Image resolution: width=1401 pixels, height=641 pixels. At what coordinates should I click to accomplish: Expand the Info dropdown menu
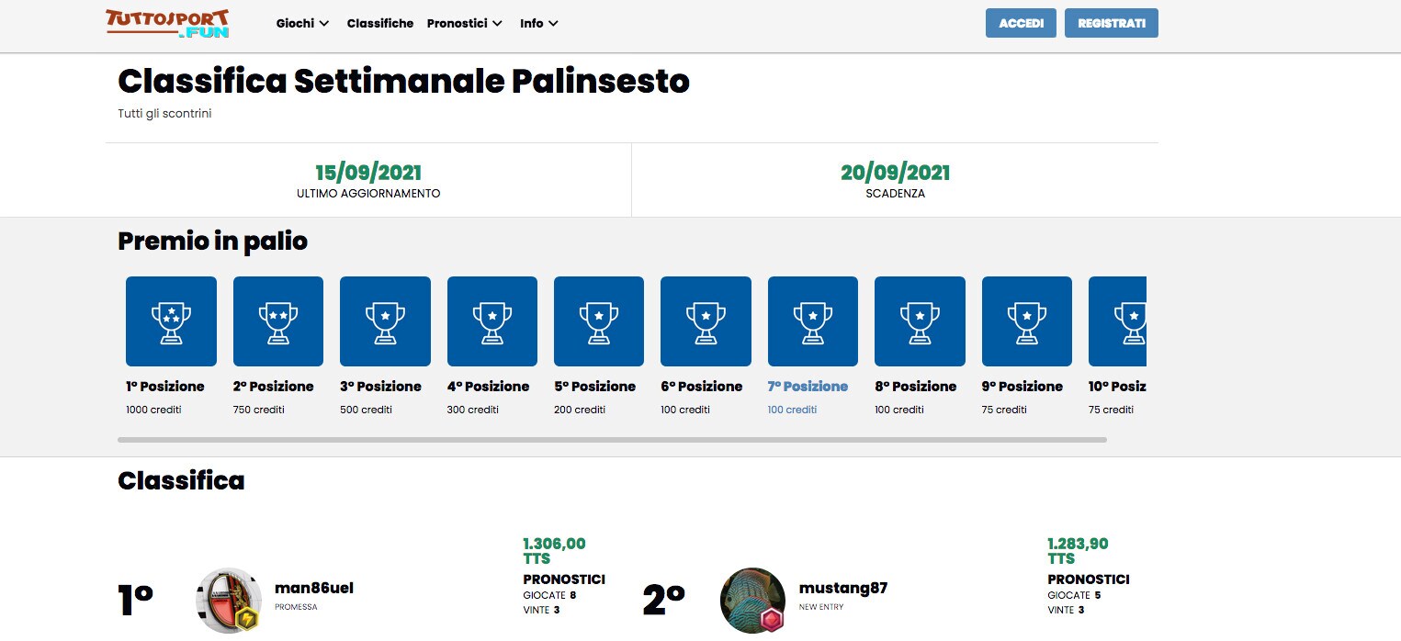point(539,23)
